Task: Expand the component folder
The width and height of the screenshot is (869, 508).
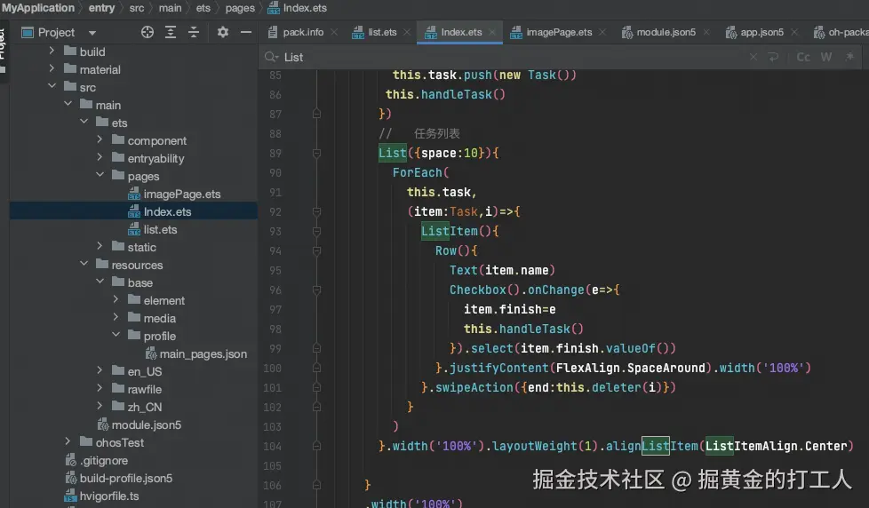Action: click(x=100, y=139)
